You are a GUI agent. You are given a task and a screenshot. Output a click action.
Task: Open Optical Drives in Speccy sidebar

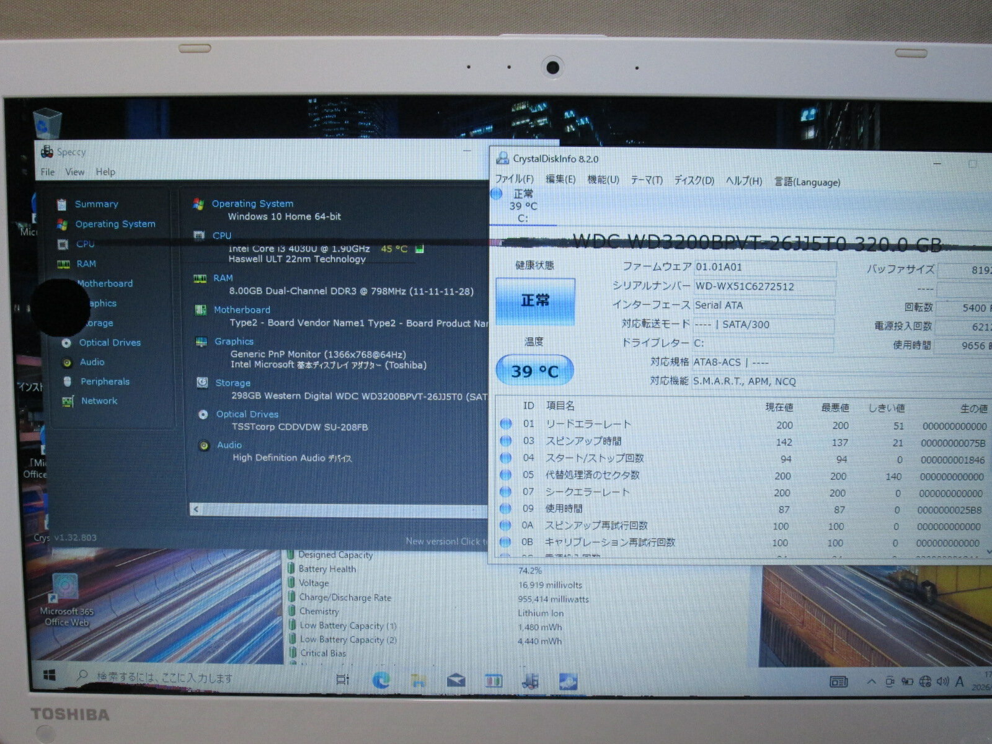point(110,342)
